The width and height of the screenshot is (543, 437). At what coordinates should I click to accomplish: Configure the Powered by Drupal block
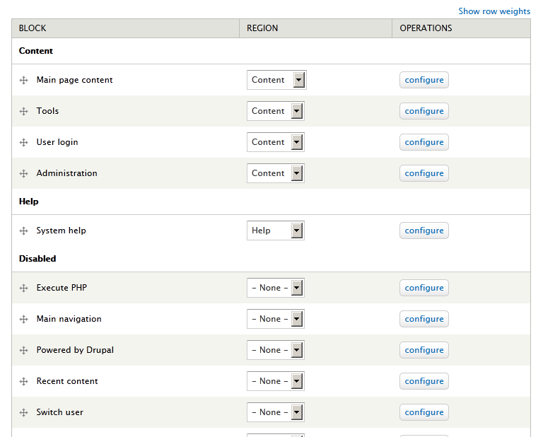coord(424,350)
